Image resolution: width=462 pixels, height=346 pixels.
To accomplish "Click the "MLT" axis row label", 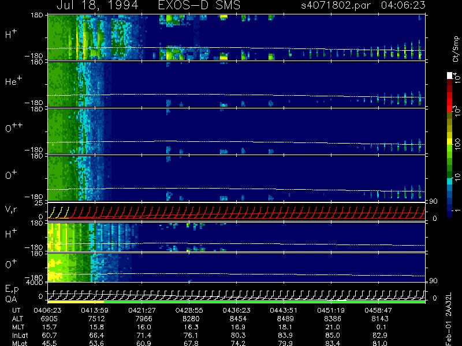I will click(18, 327).
